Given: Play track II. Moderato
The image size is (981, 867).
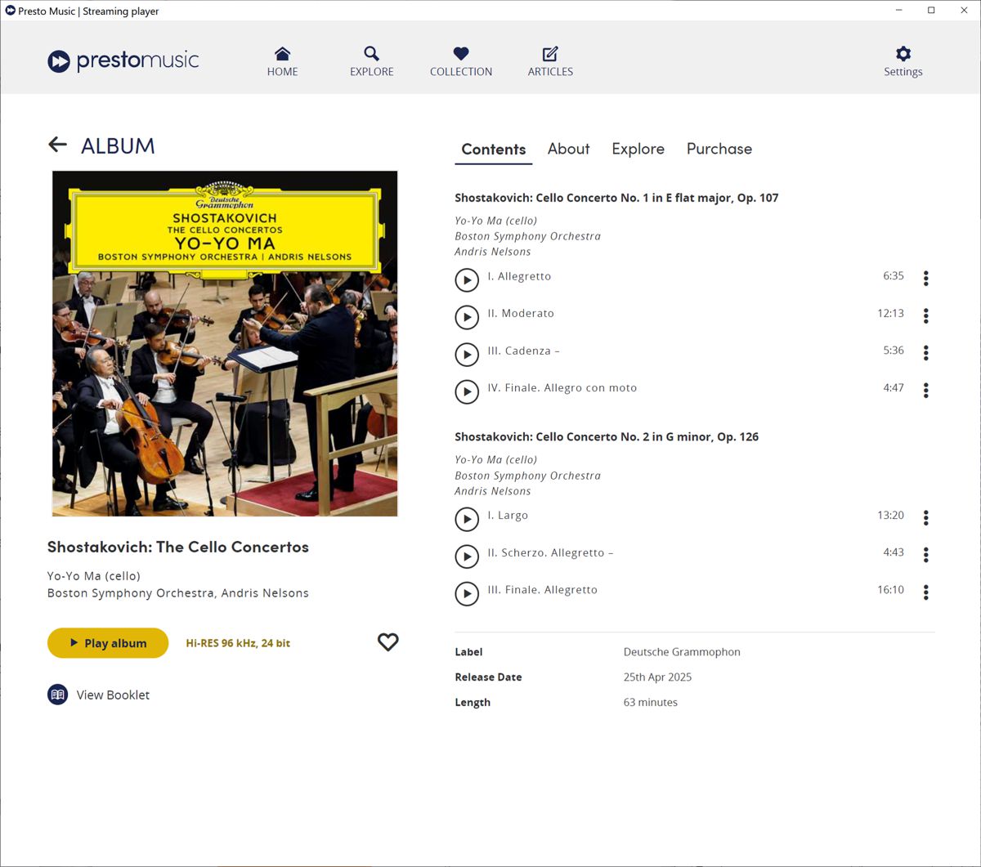Looking at the screenshot, I should click(x=467, y=317).
